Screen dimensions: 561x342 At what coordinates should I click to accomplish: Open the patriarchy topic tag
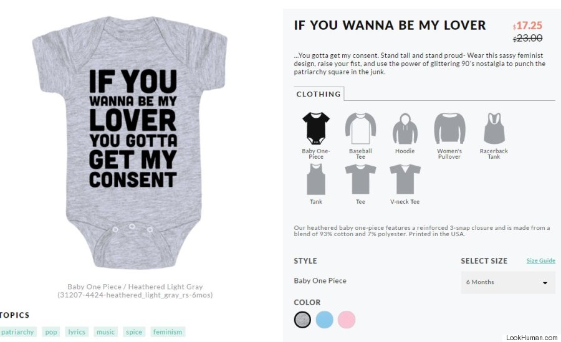pos(17,332)
